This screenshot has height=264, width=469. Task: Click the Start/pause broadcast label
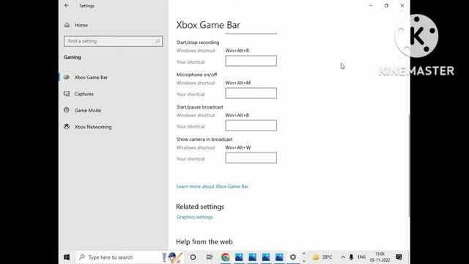(199, 107)
